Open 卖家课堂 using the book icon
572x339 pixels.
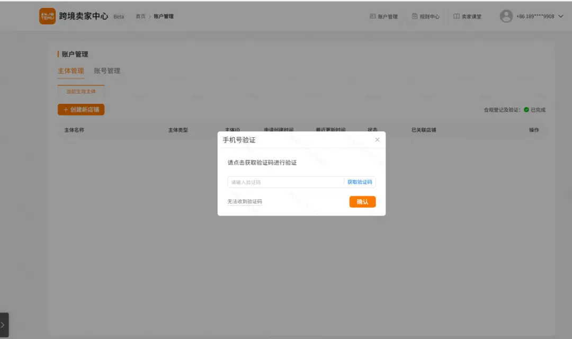click(x=456, y=16)
